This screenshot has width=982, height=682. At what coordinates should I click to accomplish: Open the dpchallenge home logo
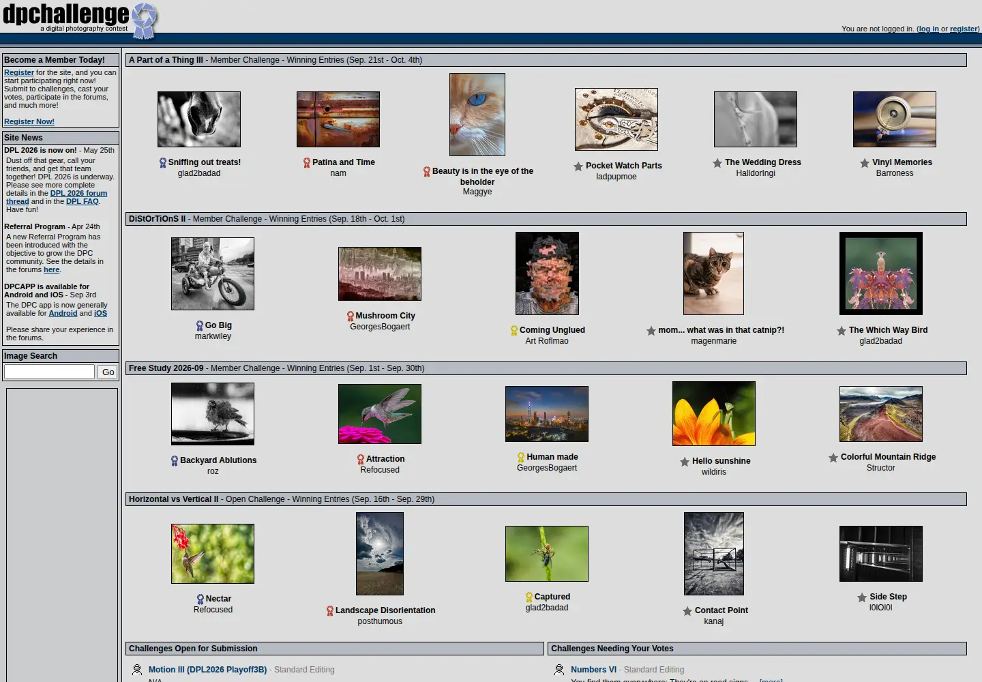(80, 19)
